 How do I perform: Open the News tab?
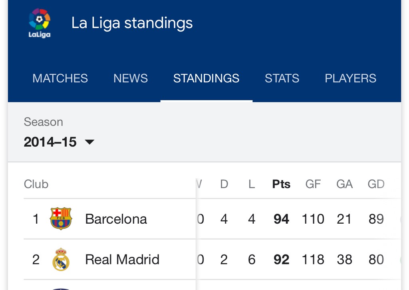coord(131,78)
